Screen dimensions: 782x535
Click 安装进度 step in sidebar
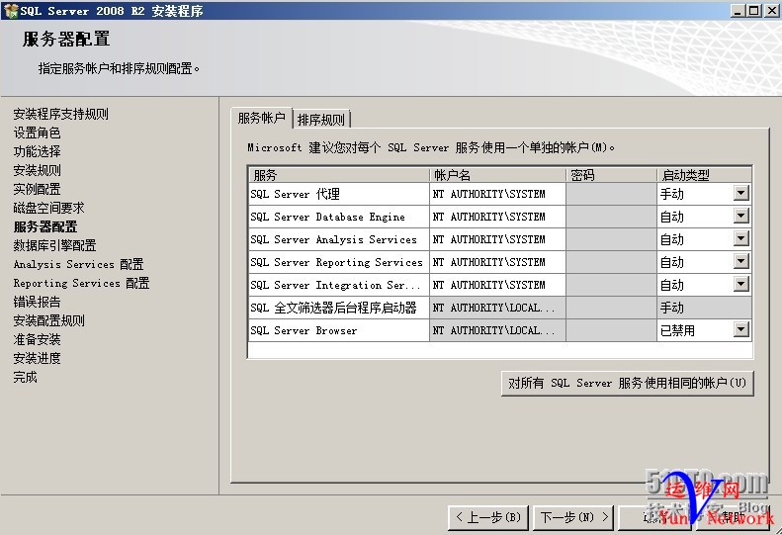[x=37, y=358]
